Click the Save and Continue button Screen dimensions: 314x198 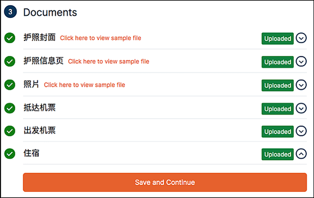coord(165,182)
